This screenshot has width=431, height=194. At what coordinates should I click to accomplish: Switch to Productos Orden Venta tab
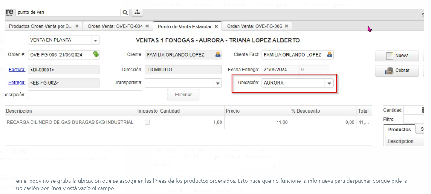click(41, 26)
